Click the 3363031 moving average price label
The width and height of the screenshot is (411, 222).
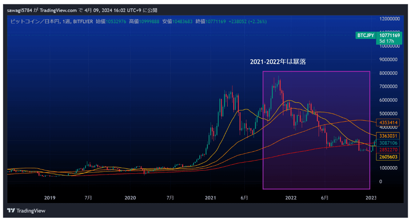point(389,136)
